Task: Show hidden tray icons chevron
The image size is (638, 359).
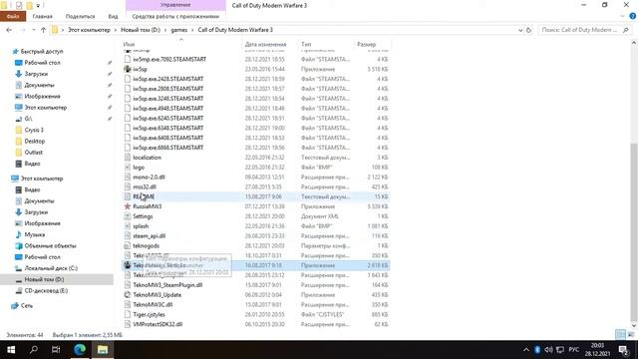Action: coord(525,350)
